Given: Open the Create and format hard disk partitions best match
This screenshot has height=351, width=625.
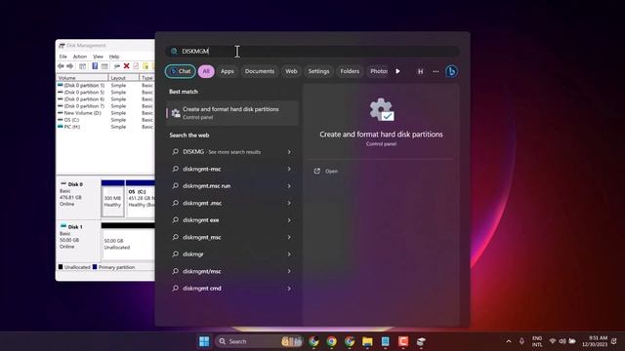Looking at the screenshot, I should [232, 113].
